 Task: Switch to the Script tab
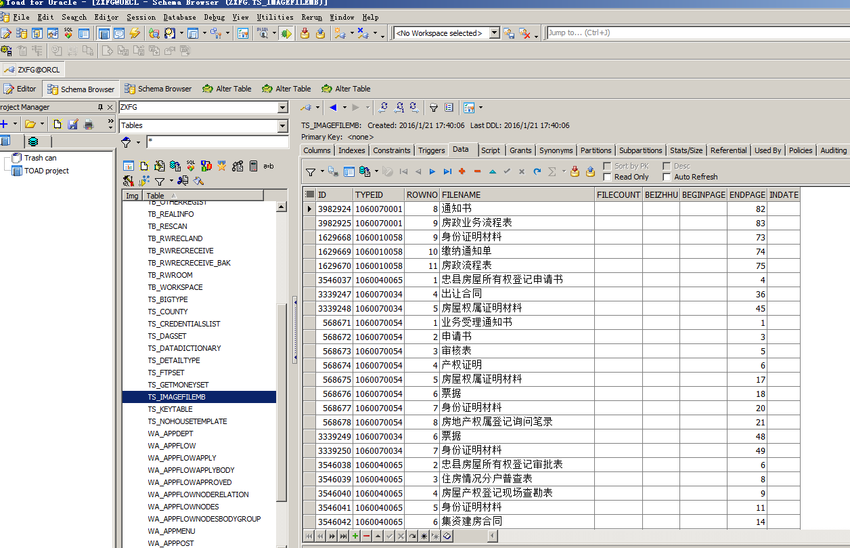coord(491,150)
